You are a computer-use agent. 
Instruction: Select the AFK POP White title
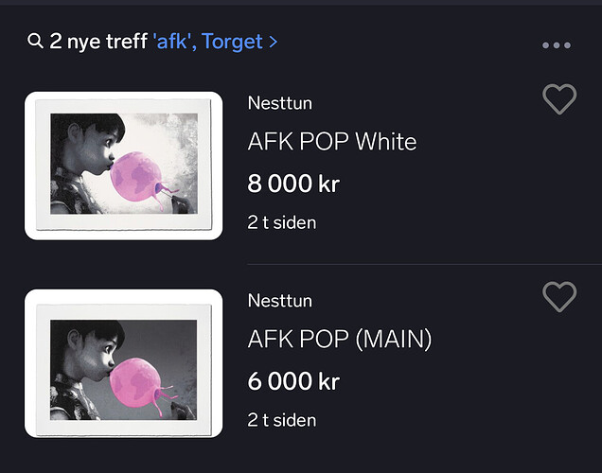332,142
